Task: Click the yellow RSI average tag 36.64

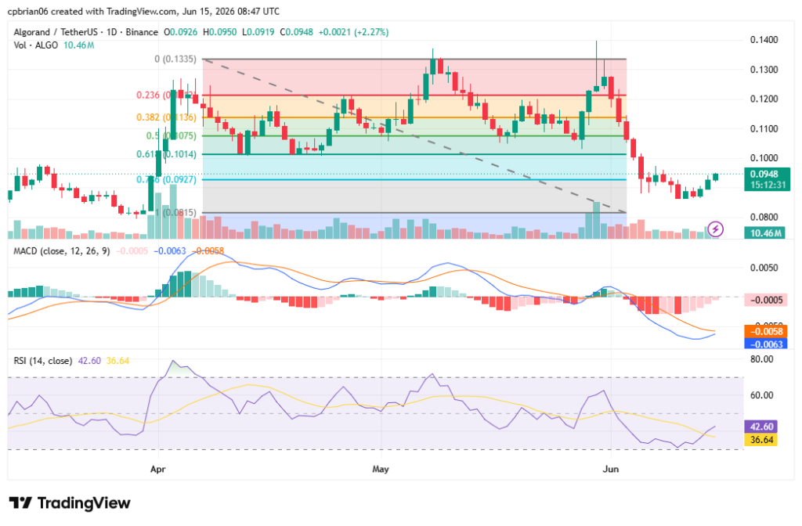Action: 761,440
